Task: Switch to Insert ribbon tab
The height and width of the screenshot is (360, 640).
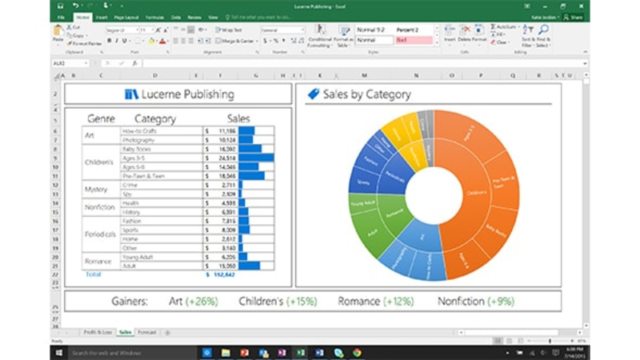Action: pyautogui.click(x=102, y=18)
